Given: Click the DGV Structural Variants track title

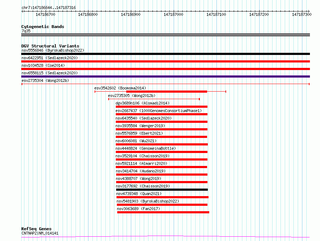Looking at the screenshot, I should tap(50, 46).
